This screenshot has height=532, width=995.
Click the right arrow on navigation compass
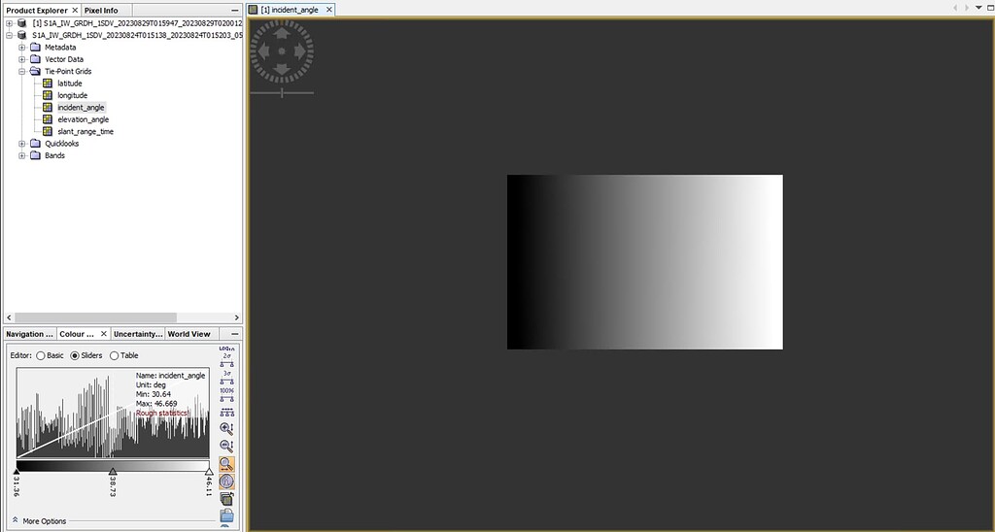click(x=301, y=50)
